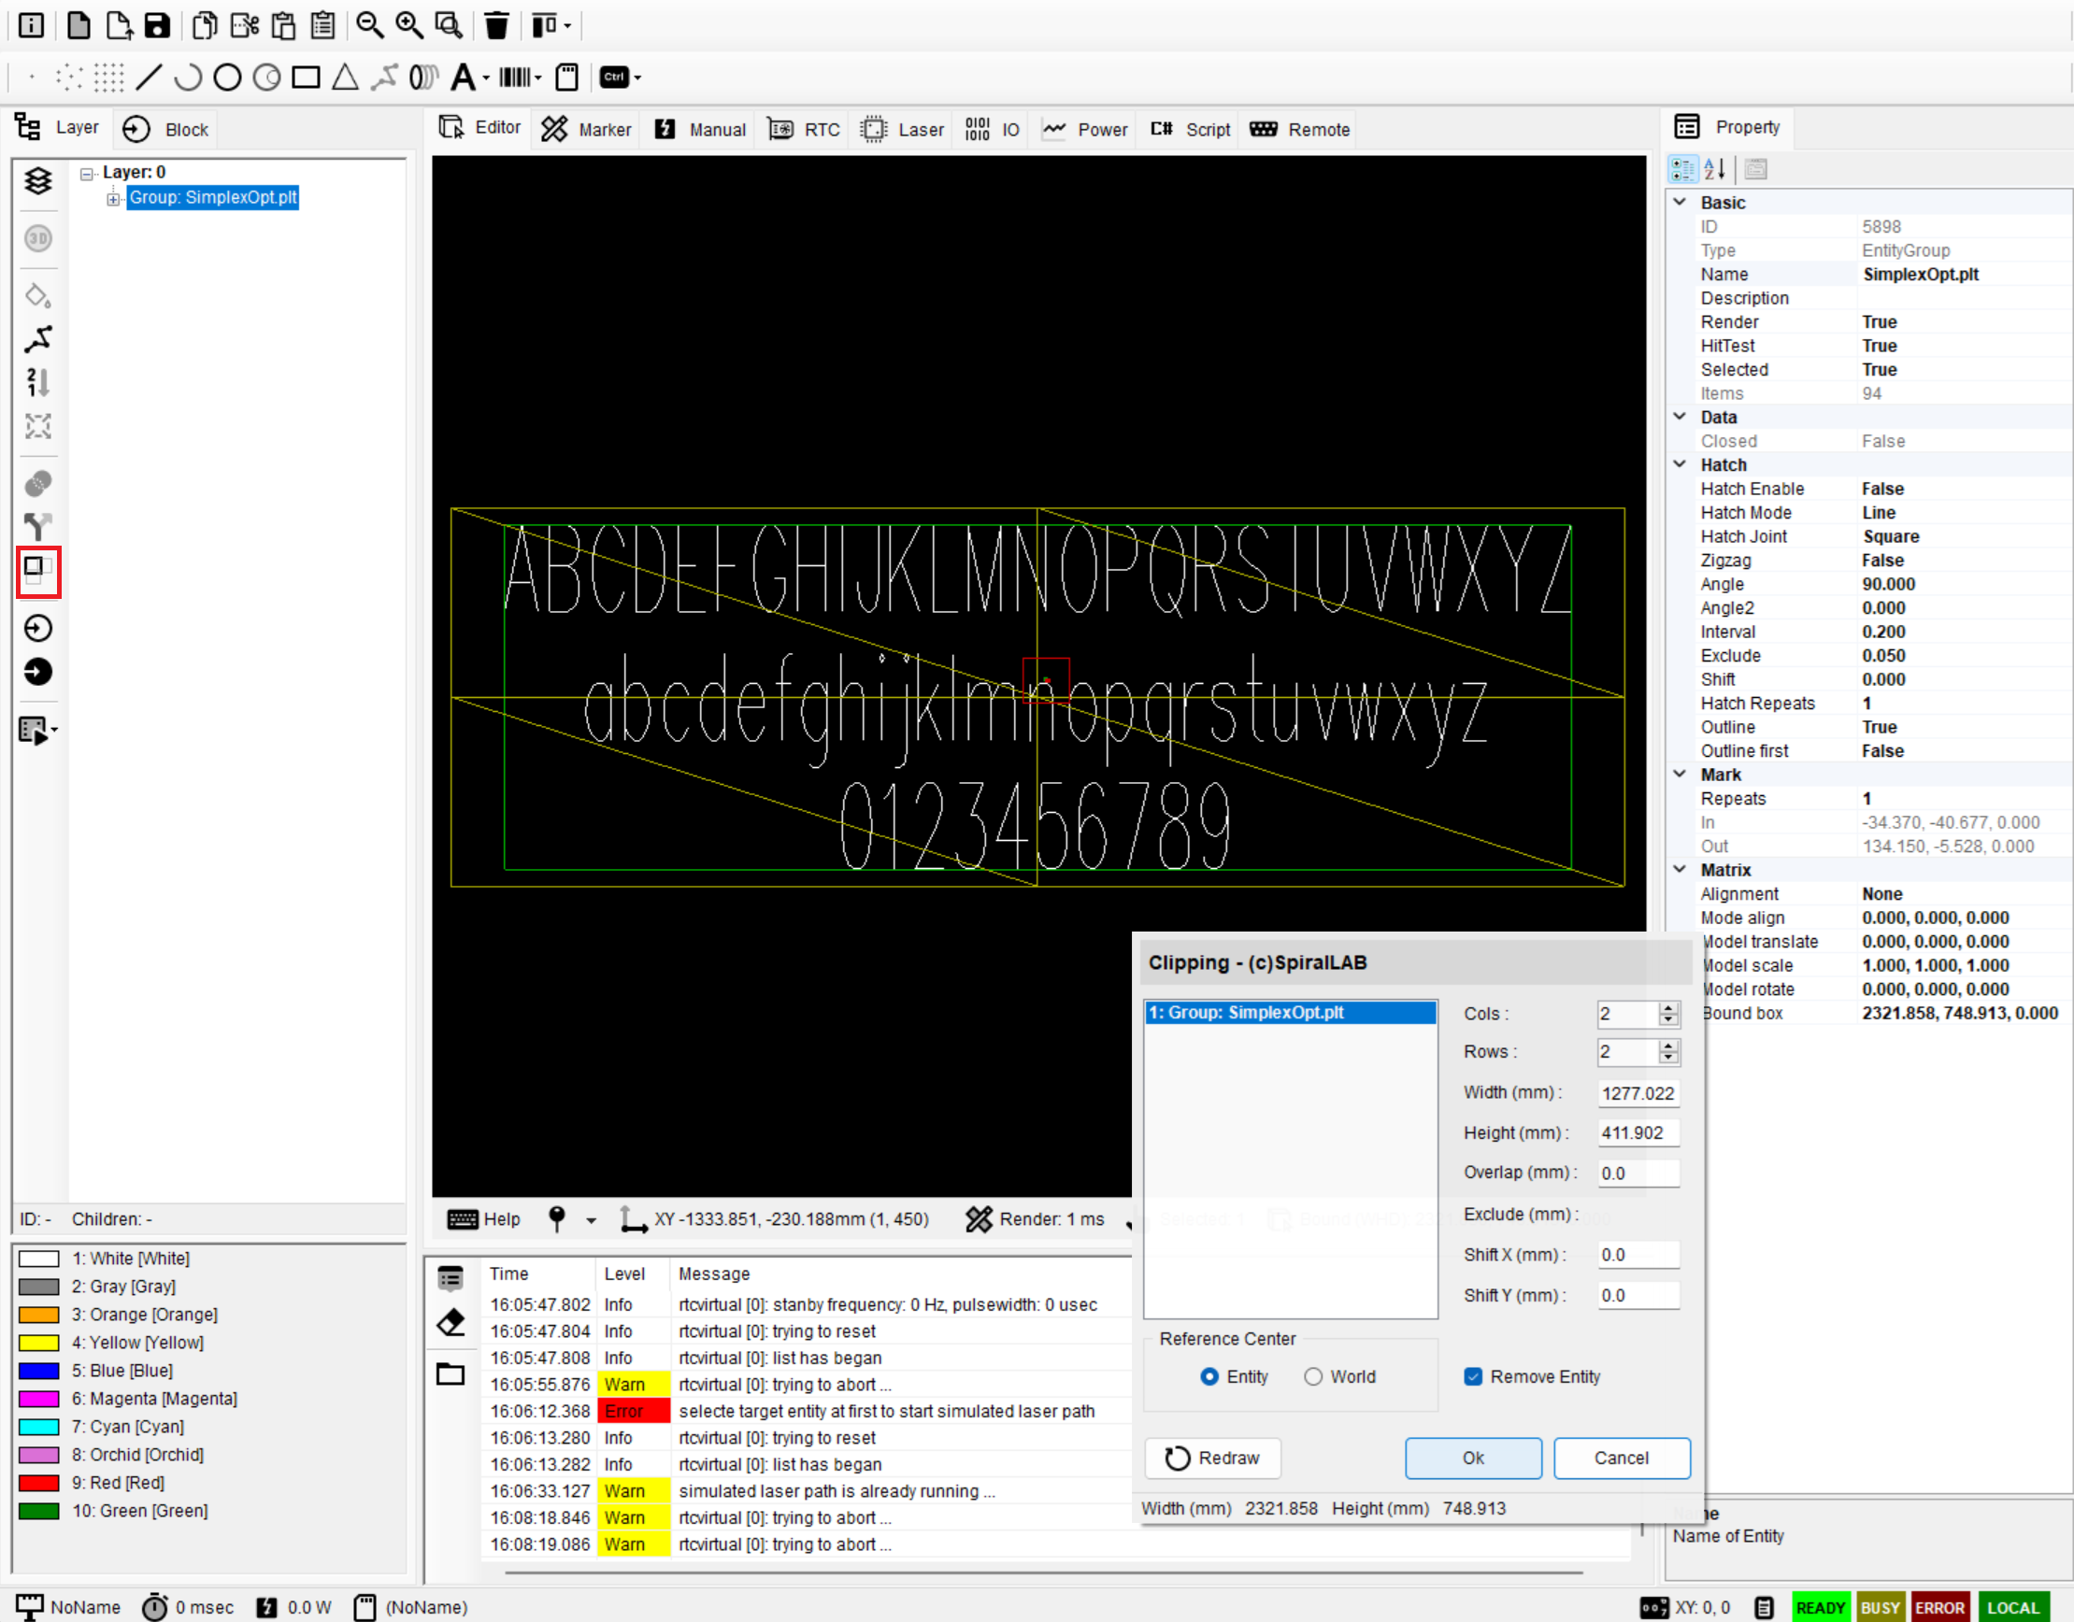Click Redraw in Clipping dialog

click(x=1212, y=1458)
